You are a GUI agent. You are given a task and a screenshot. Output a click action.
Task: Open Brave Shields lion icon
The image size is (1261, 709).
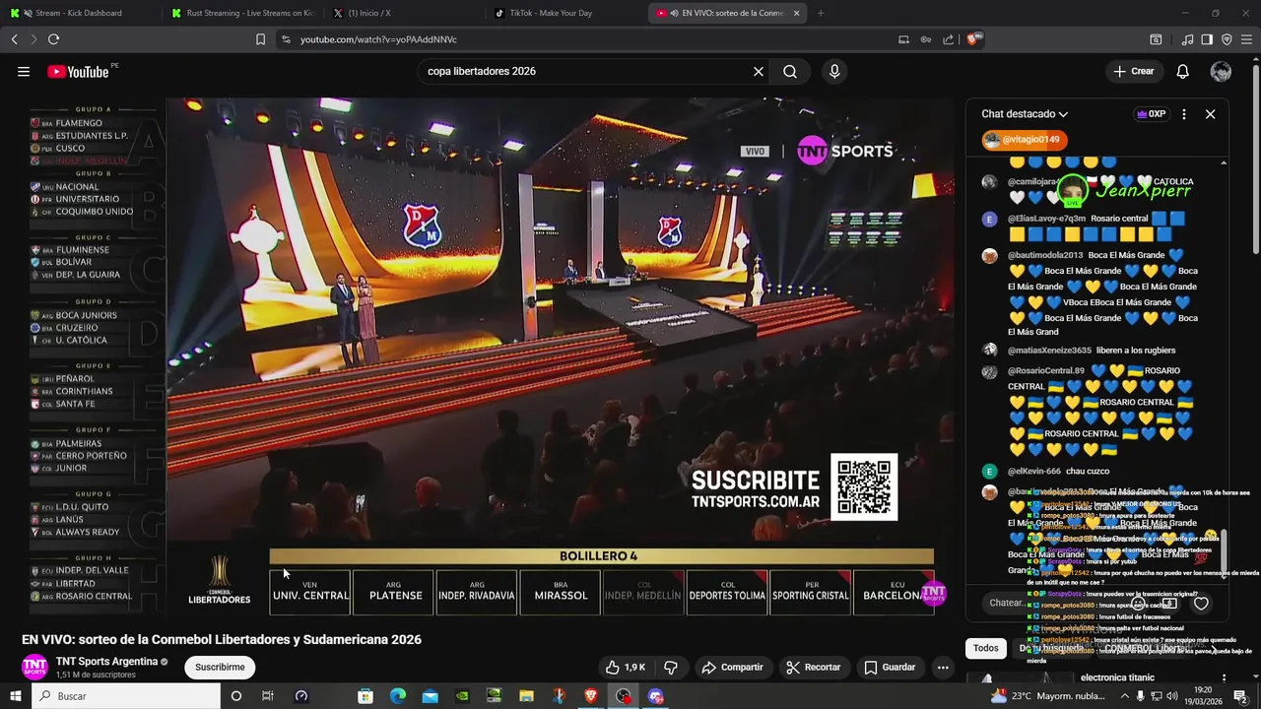point(972,39)
